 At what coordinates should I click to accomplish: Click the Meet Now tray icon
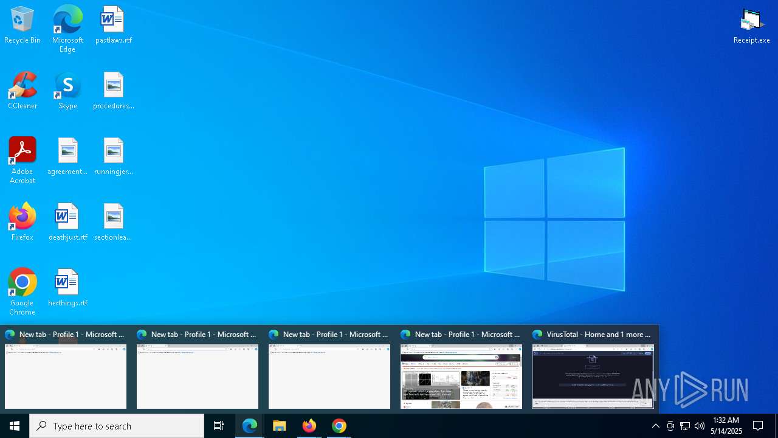coord(670,426)
